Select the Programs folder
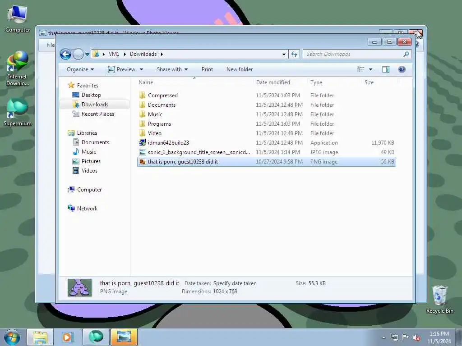The height and width of the screenshot is (346, 462). pos(266,124)
